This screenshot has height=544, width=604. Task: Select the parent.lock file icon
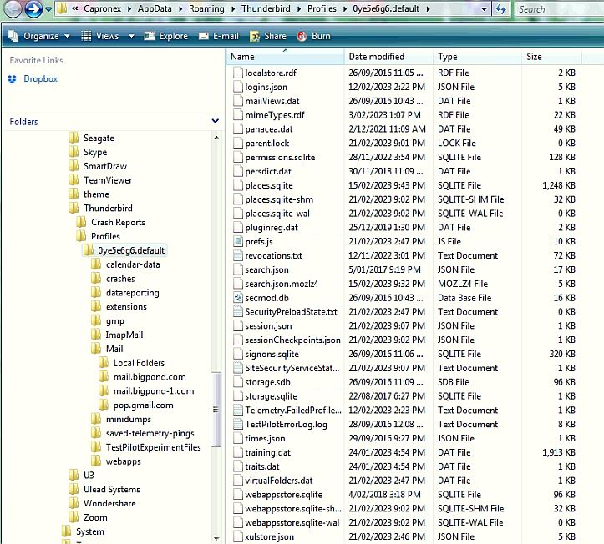(238, 144)
